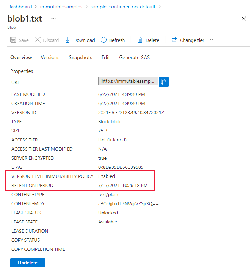
Task: Click the blob URL text field
Action: [x=128, y=81]
